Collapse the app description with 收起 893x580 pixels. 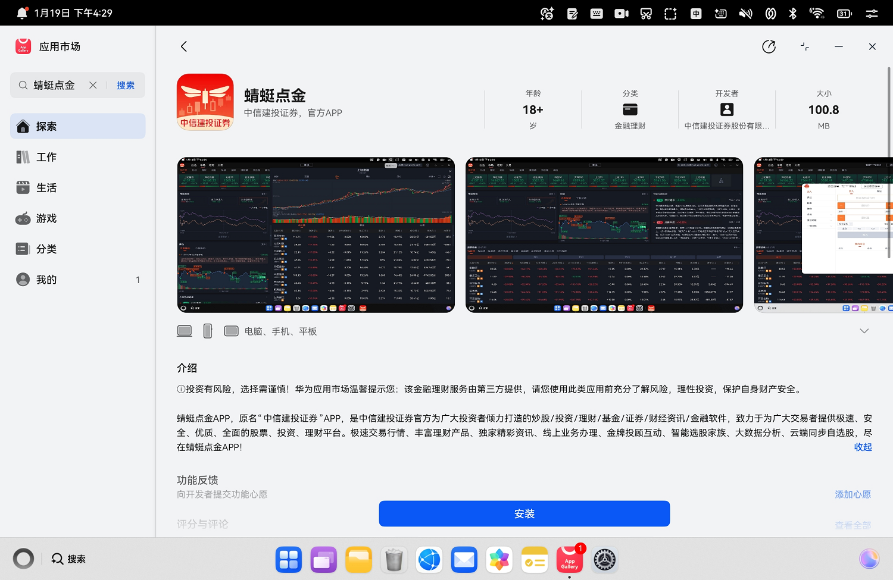[x=862, y=447]
